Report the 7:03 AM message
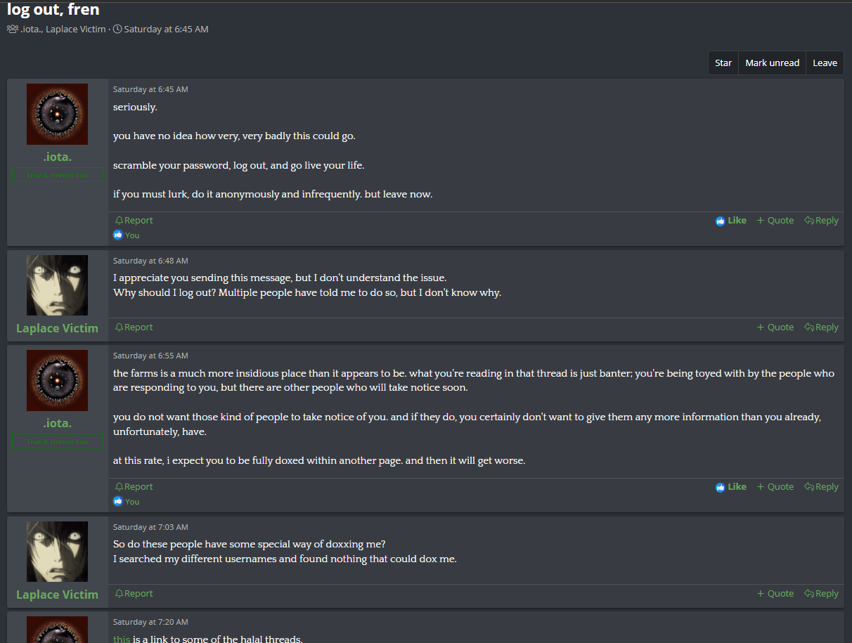The height and width of the screenshot is (643, 852). tap(134, 594)
